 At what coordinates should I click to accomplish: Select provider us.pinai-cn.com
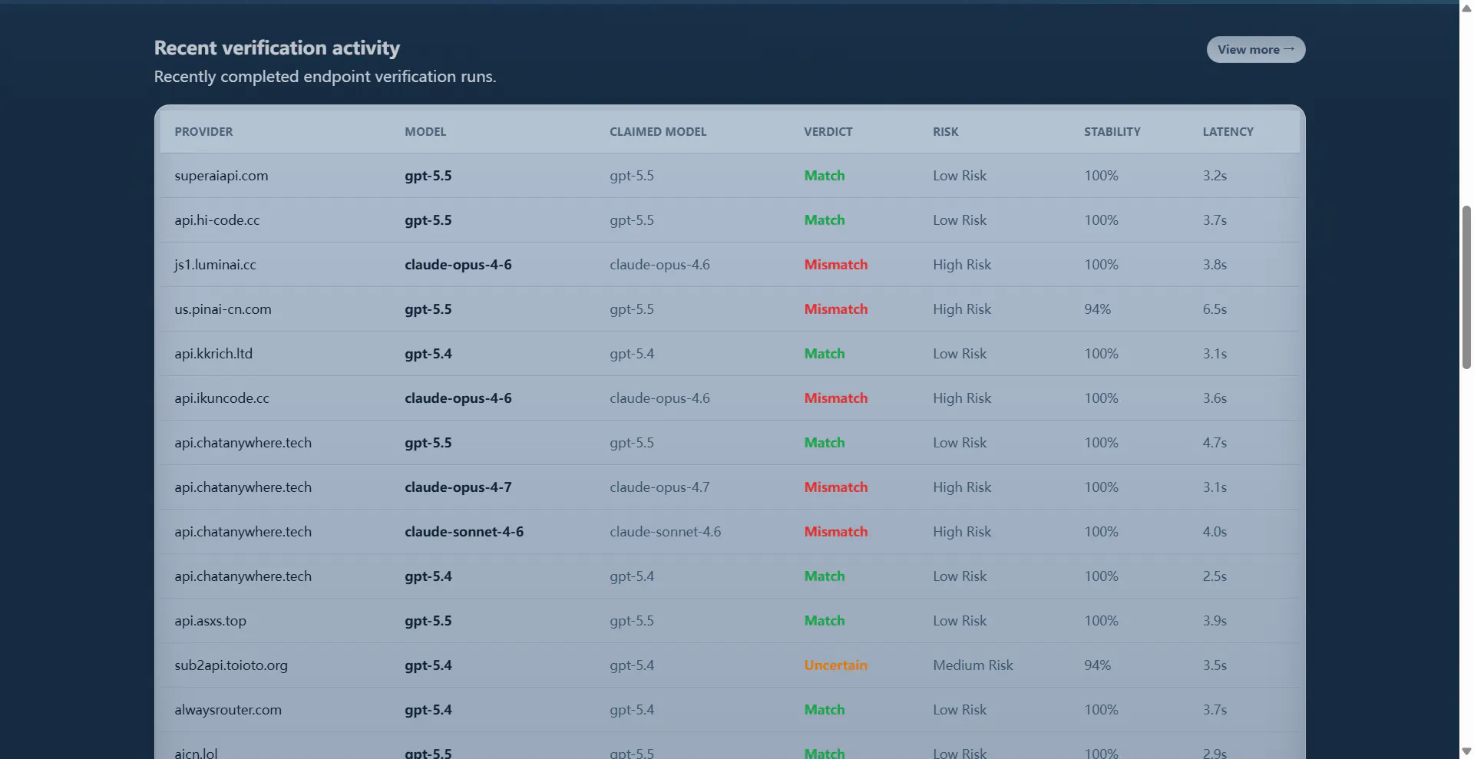click(x=223, y=309)
